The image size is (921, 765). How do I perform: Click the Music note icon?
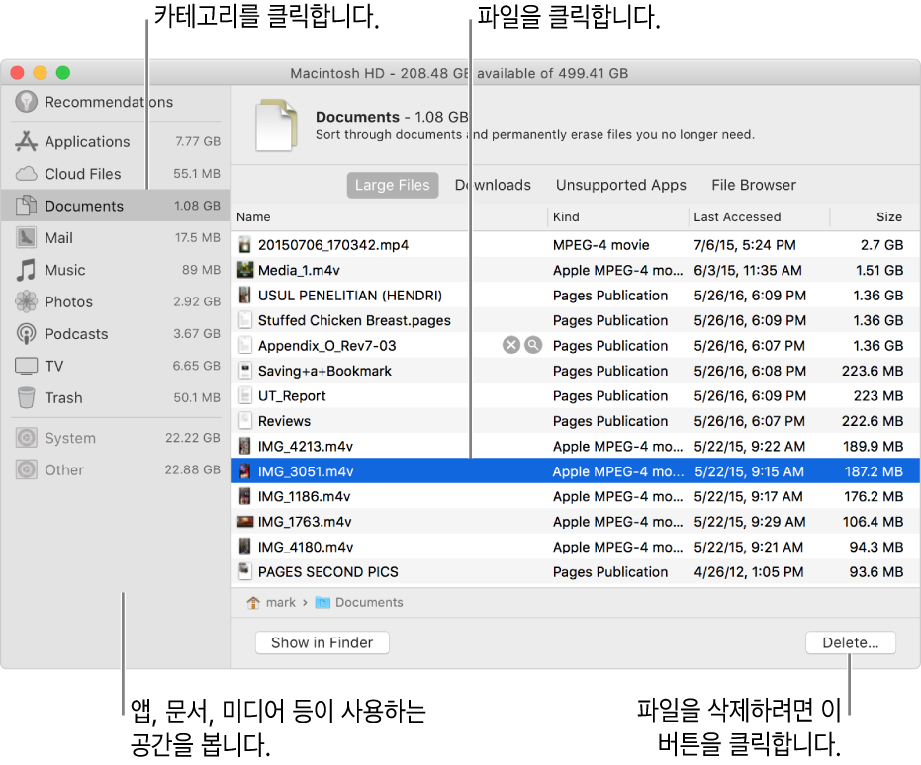(x=26, y=270)
